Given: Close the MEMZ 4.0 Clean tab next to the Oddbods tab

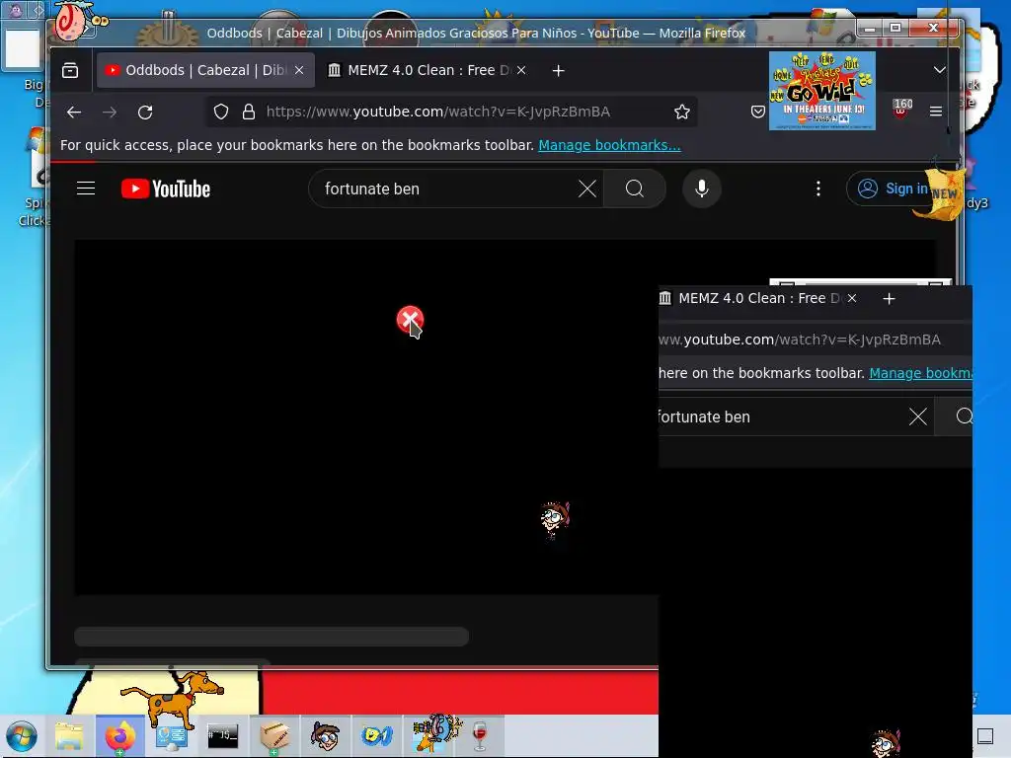Looking at the screenshot, I should point(521,70).
